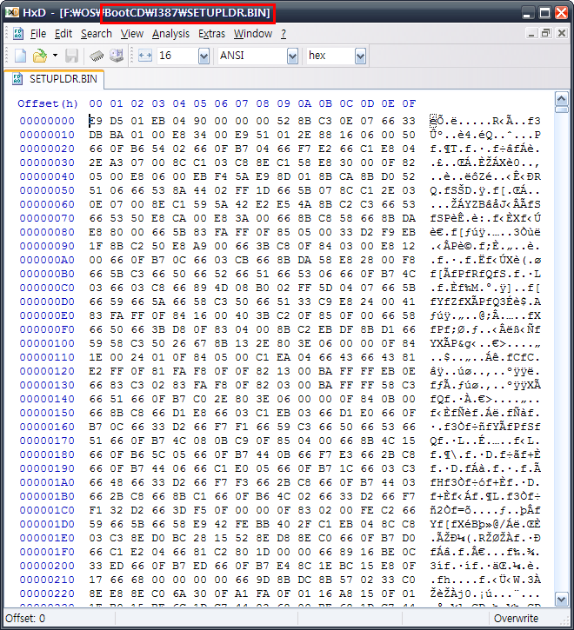Click the scrollbar down arrow
The height and width of the screenshot is (630, 574).
562,599
